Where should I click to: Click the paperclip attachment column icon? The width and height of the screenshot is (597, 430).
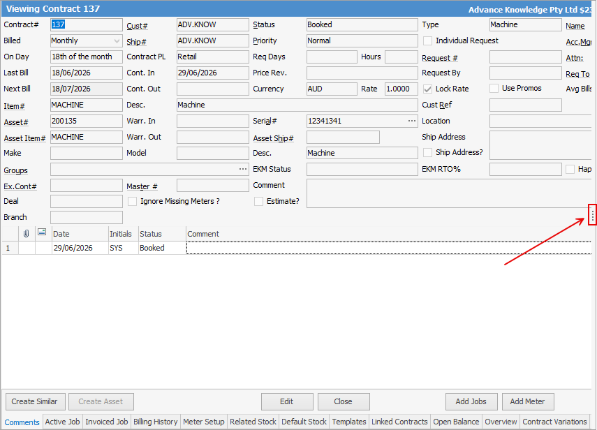[27, 234]
